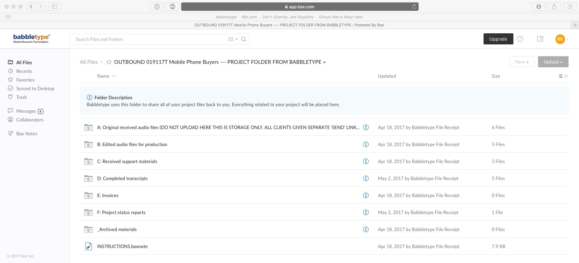The width and height of the screenshot is (579, 263).
Task: Open the New dropdown button
Action: pos(522,62)
